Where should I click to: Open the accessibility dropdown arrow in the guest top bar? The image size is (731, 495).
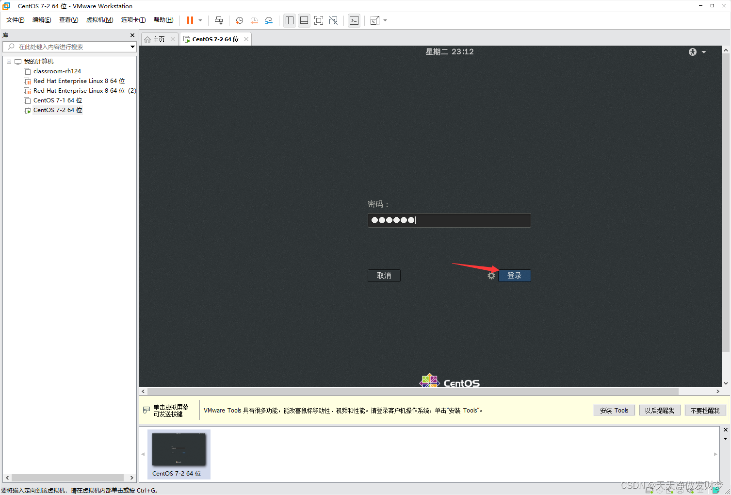click(704, 52)
